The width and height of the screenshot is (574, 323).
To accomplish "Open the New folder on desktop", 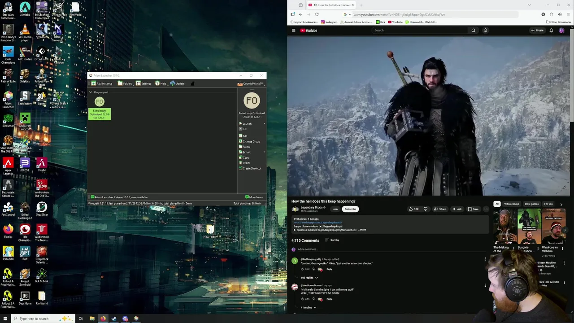I will 210,231.
